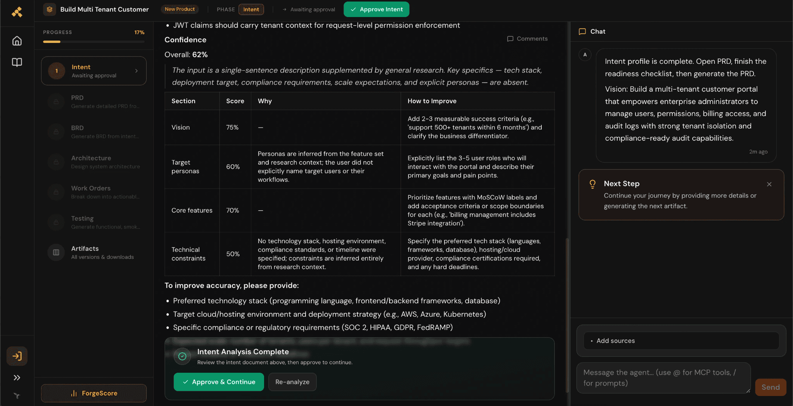Click the locked Work Orders step icon

point(56,192)
